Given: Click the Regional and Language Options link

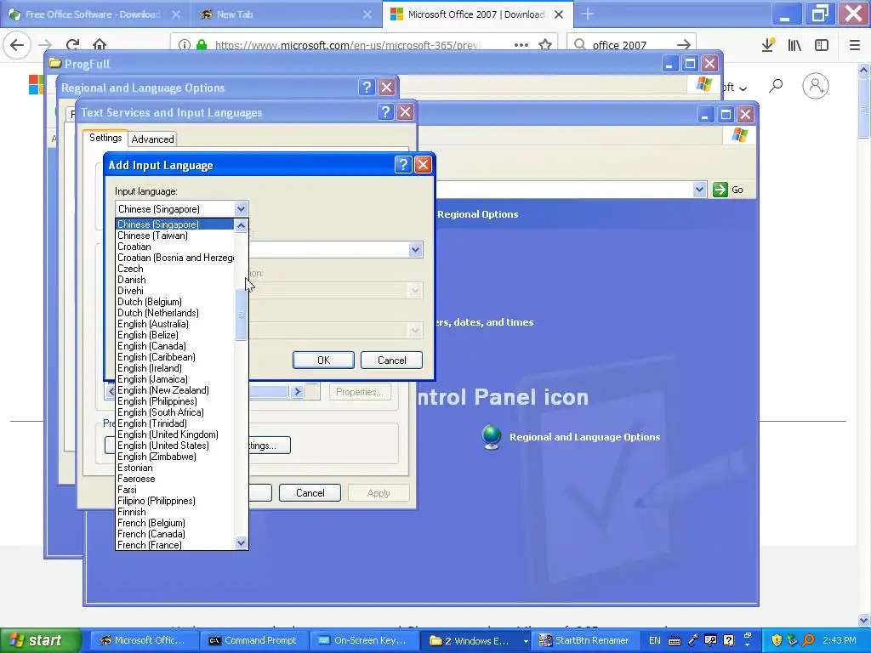Looking at the screenshot, I should [584, 437].
